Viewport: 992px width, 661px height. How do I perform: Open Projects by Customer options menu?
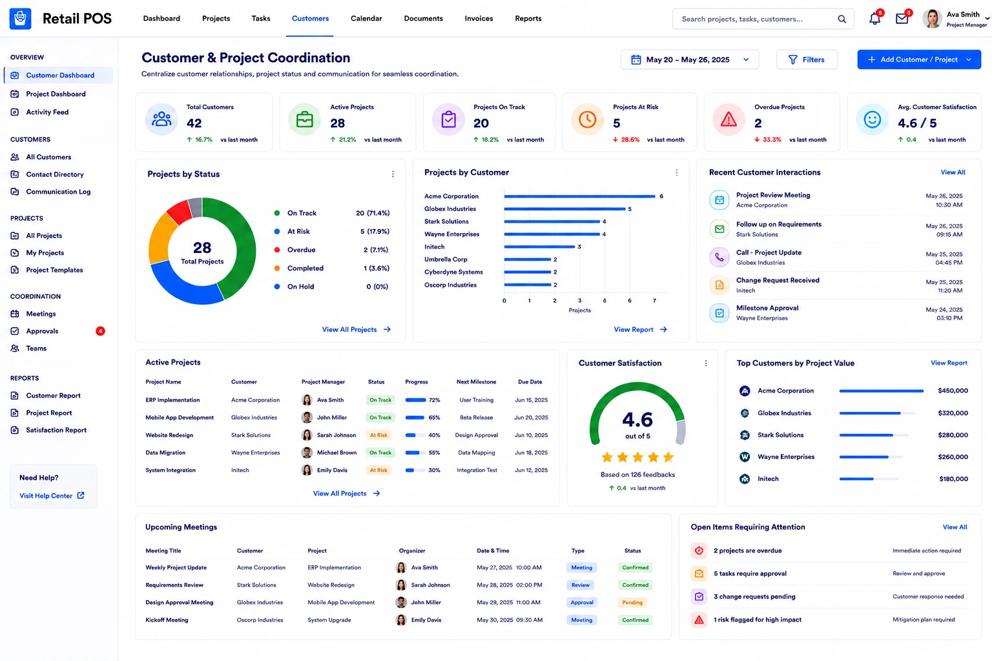[x=676, y=172]
